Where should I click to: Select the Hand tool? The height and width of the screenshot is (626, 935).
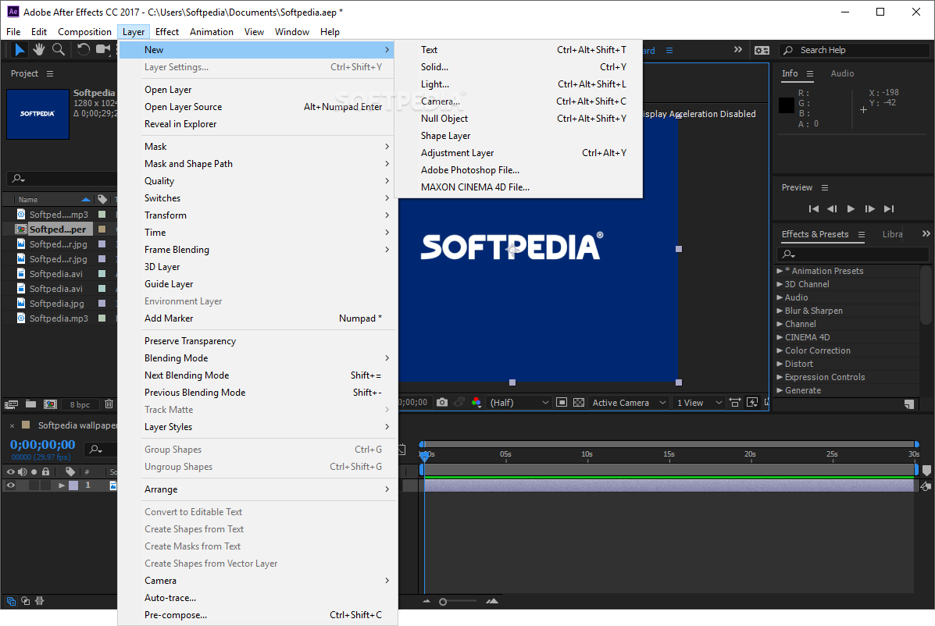(x=39, y=49)
